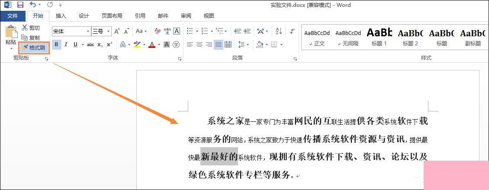
Task: Open the 段落 paragraph dialog launcher
Action: point(295,59)
